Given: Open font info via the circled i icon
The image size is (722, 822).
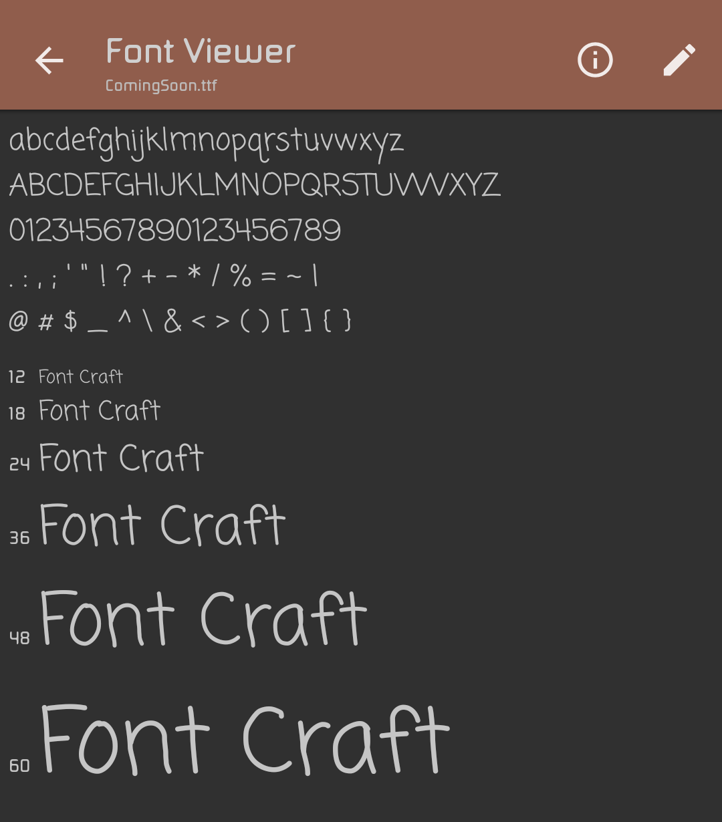Looking at the screenshot, I should 595,60.
